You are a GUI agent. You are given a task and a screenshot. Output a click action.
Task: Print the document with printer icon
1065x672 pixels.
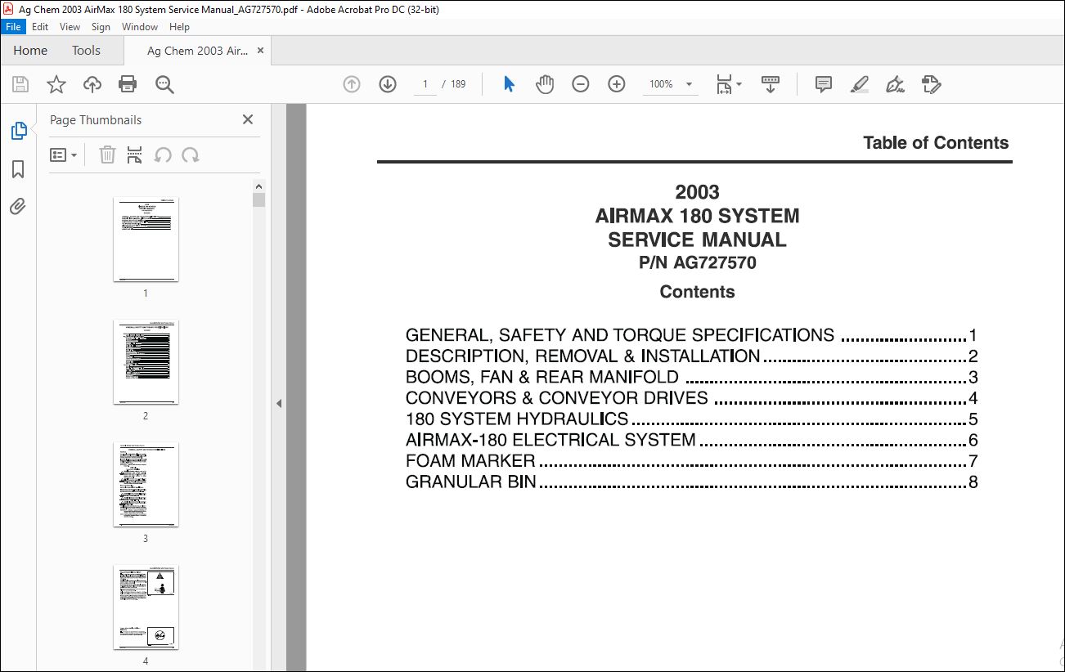click(128, 84)
